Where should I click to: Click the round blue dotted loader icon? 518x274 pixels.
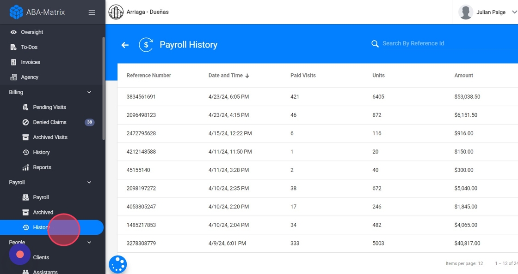coord(118,264)
